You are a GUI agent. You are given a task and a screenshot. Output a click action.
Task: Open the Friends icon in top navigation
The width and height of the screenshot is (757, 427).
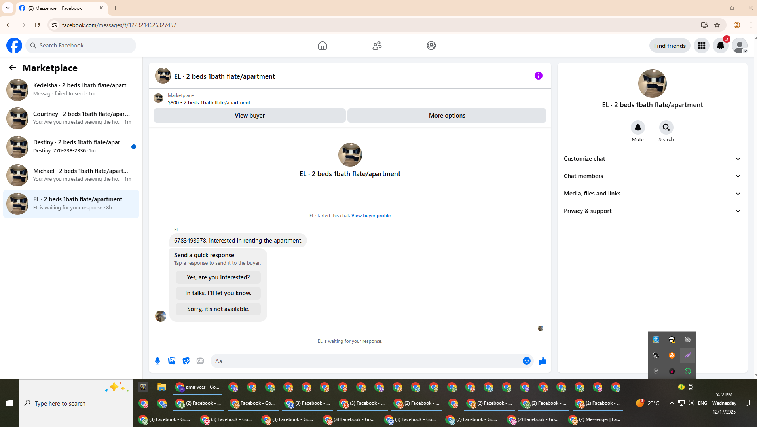coord(377,46)
